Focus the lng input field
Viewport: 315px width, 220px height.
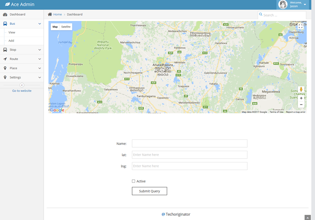(189, 166)
